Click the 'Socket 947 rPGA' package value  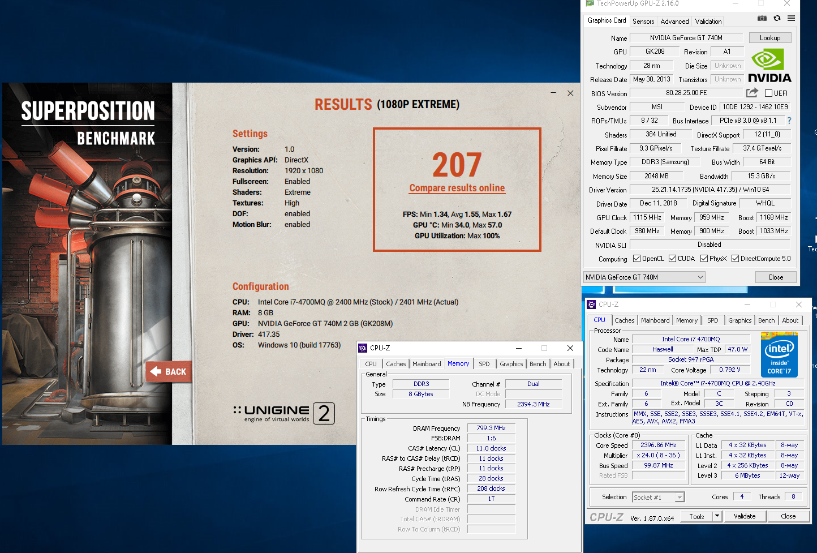(691, 359)
